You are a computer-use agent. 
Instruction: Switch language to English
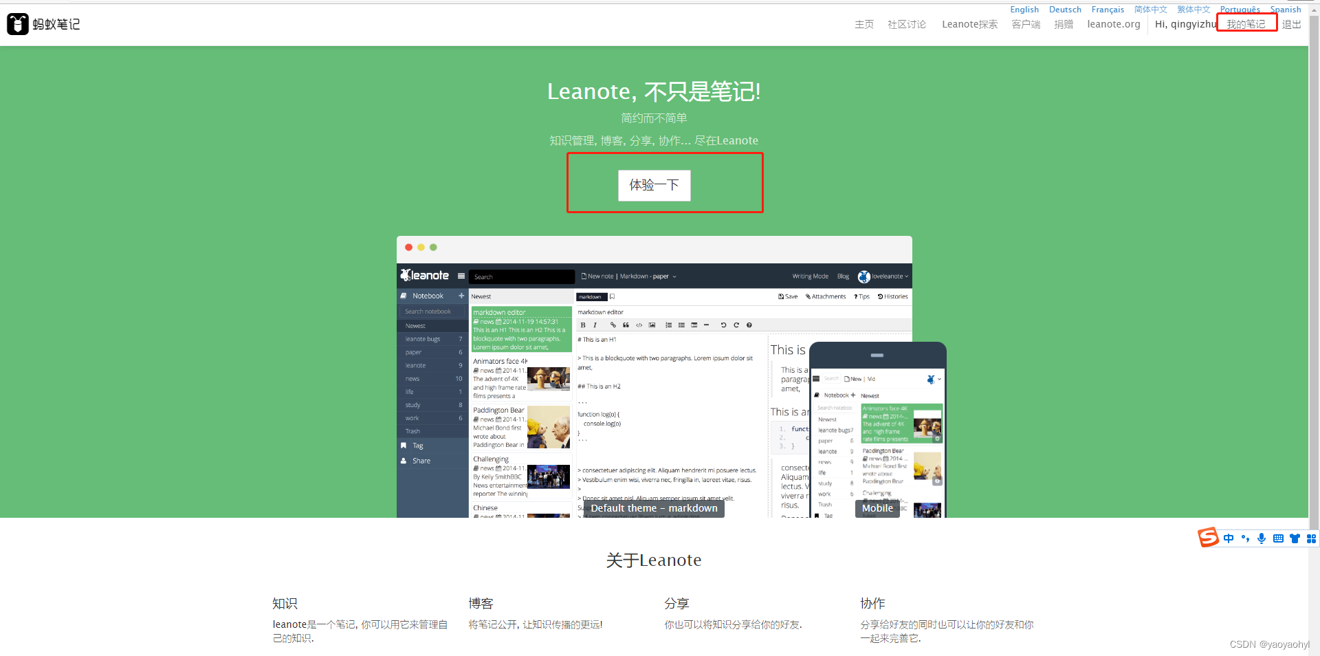(x=1024, y=10)
